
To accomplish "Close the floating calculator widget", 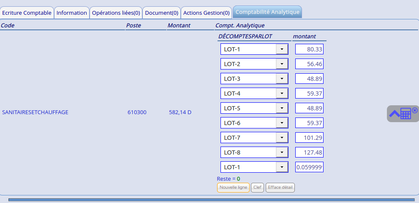I will (415, 110).
